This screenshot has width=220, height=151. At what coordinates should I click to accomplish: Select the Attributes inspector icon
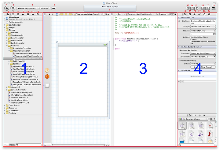(199, 14)
